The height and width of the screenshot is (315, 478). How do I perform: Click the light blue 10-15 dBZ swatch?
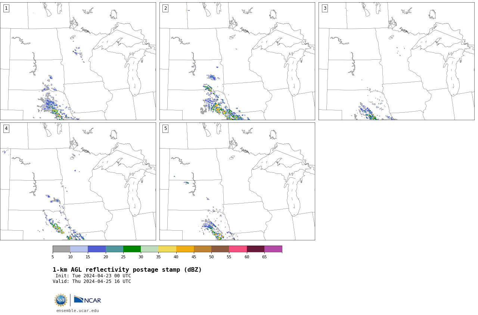point(79,249)
